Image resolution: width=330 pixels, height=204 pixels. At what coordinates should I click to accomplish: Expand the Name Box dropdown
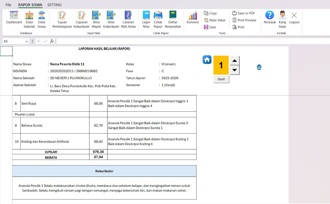coord(27,41)
